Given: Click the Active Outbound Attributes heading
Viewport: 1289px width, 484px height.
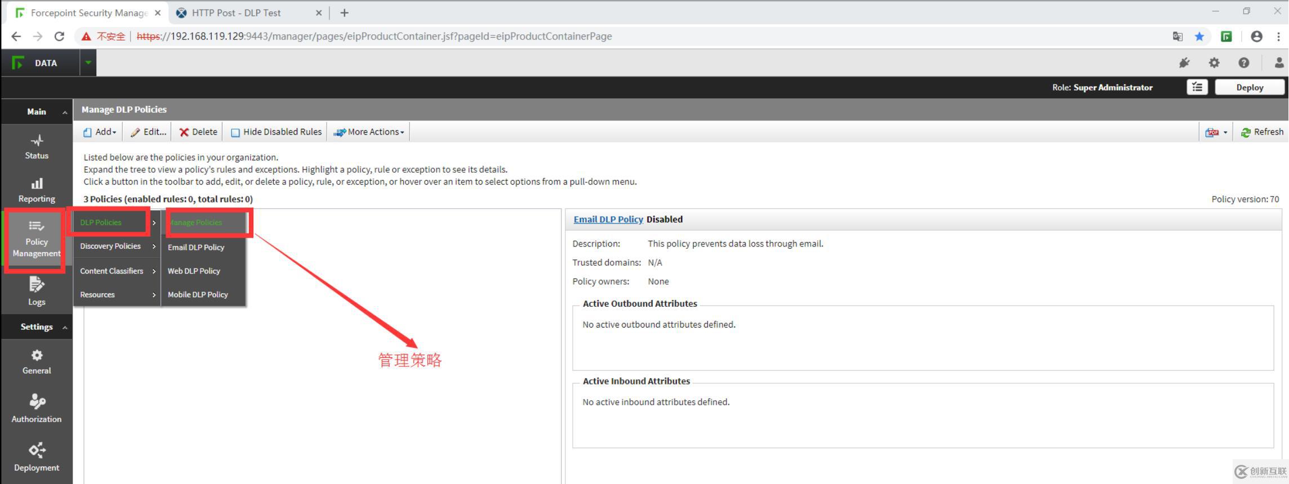Looking at the screenshot, I should (640, 303).
